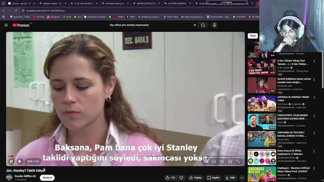
Task: Dislike the video
Action: pyautogui.click(x=181, y=178)
